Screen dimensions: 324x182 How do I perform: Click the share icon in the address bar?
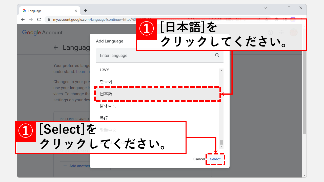click(x=259, y=19)
